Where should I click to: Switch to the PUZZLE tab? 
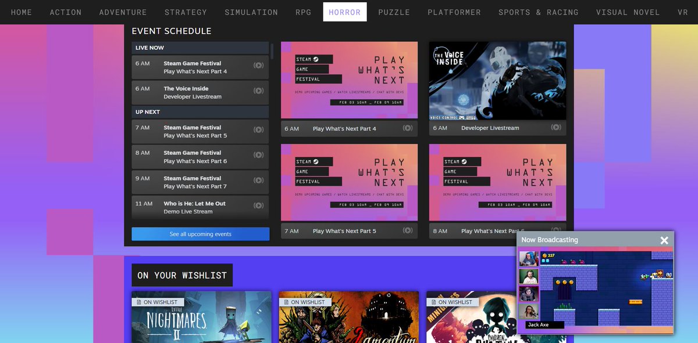394,12
